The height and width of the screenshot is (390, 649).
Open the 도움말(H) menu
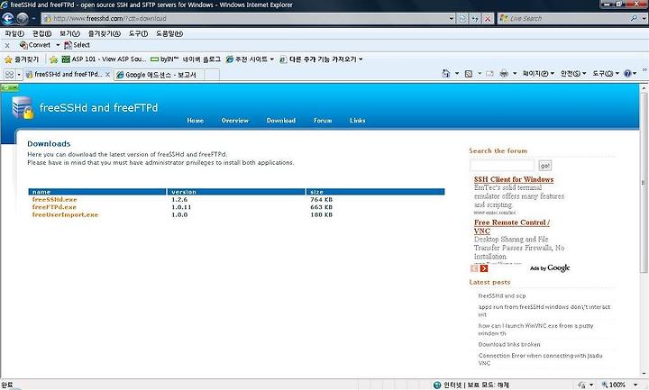(x=169, y=33)
